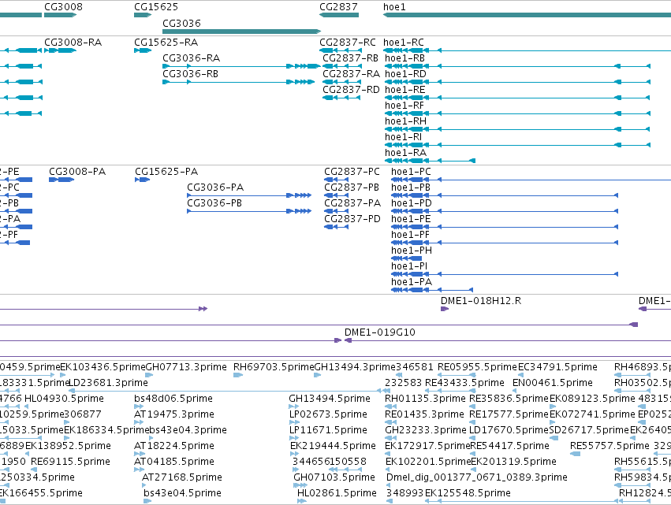Viewport: 671px width, 505px height.
Task: Select the hoe1-PF protein label
Action: pos(410,235)
